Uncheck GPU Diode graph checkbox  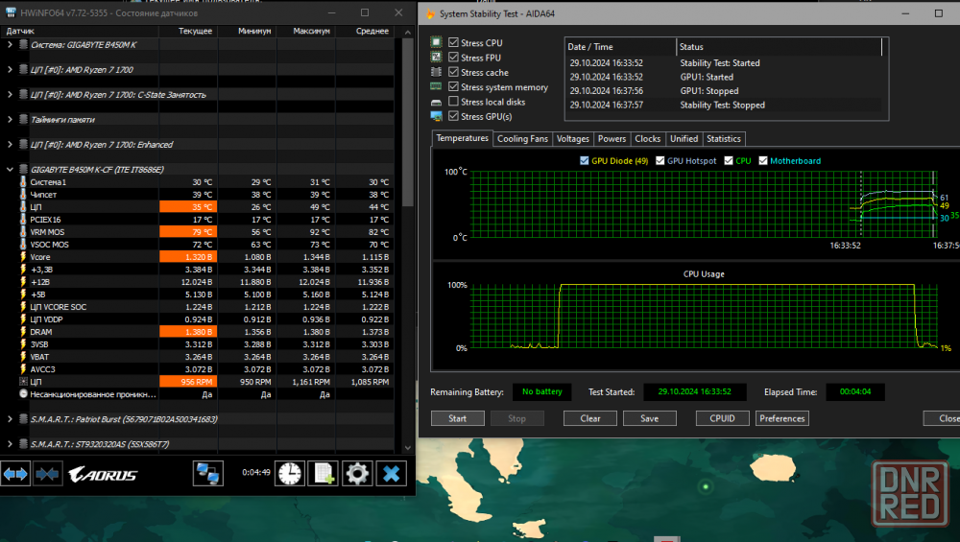click(x=584, y=160)
